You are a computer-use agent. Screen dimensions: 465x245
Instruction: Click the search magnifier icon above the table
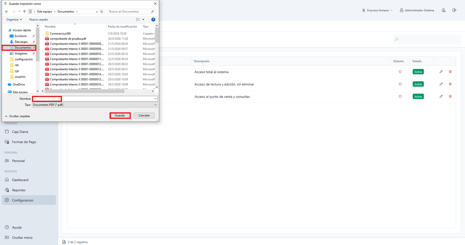397,39
